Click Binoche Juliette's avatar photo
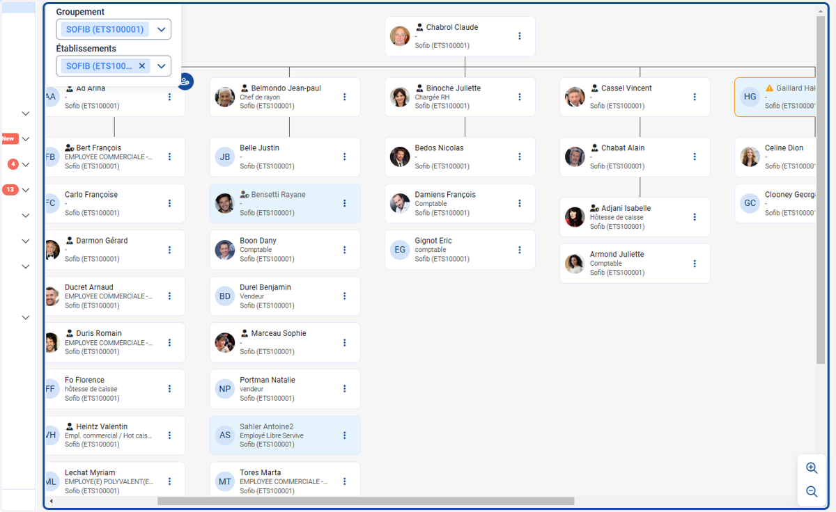The height and width of the screenshot is (512, 836). click(400, 97)
